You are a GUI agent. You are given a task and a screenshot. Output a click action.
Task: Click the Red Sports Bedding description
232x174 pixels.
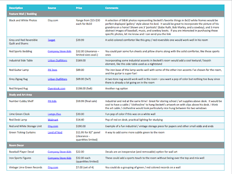pyautogui.click(x=20, y=51)
